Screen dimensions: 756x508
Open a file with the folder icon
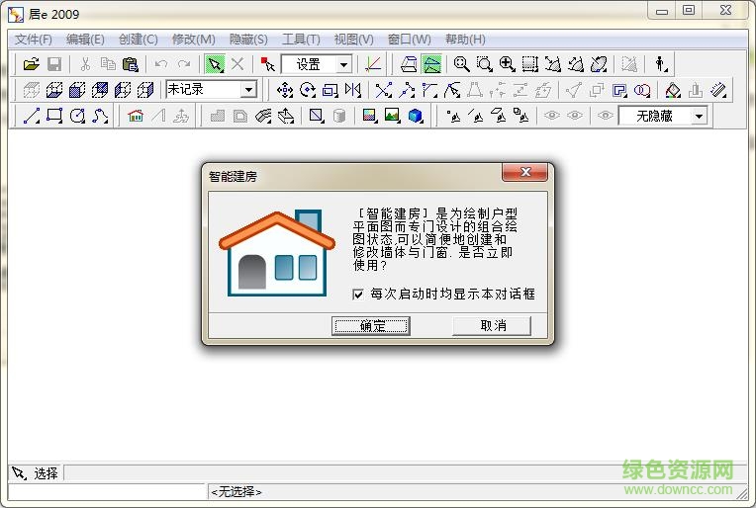31,64
